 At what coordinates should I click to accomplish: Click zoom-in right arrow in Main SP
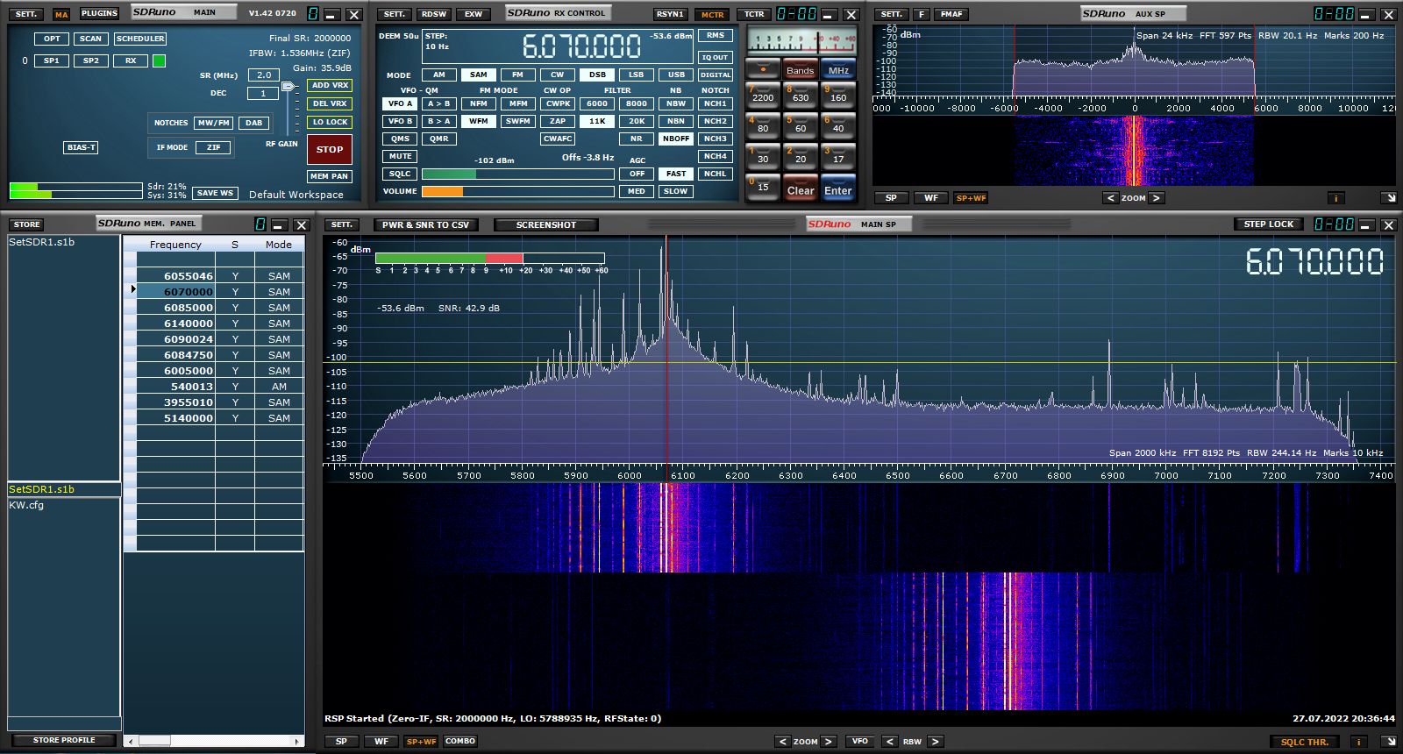coord(828,742)
